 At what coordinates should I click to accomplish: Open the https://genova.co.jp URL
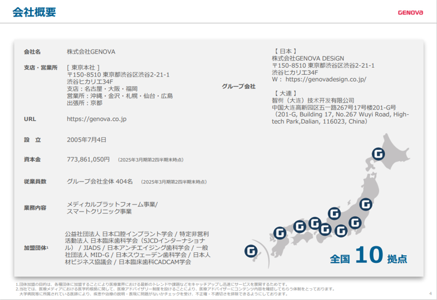(96, 119)
